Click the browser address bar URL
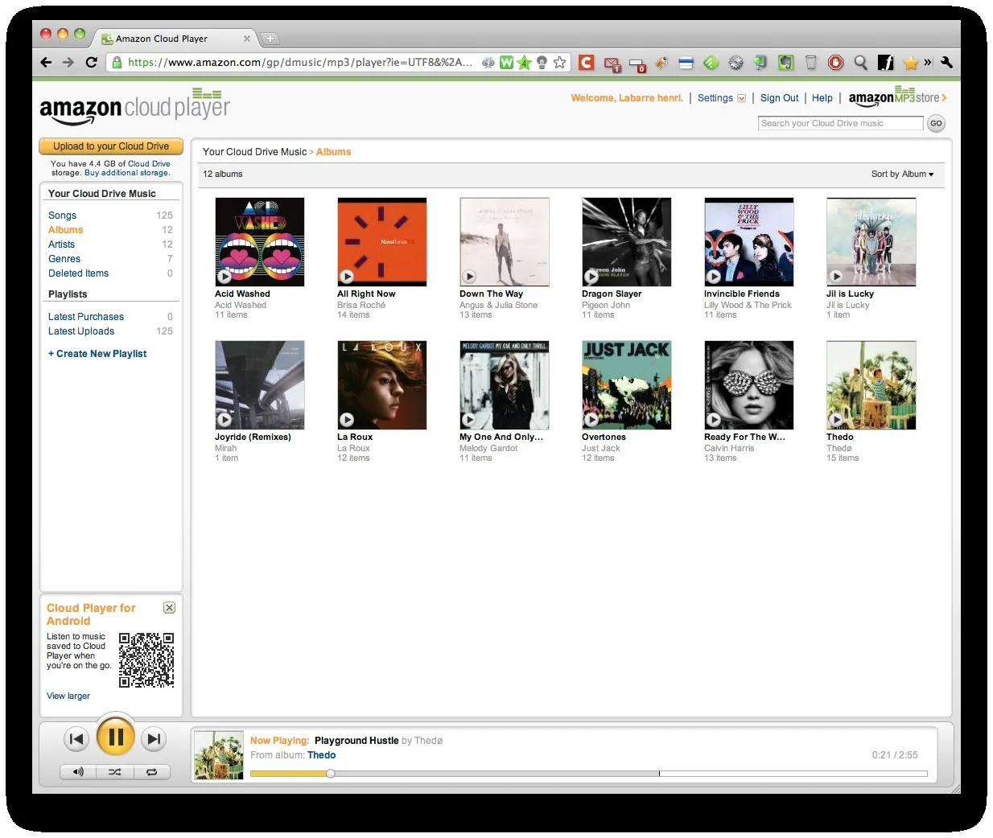Screen dimensions: 993x838 tap(299, 62)
